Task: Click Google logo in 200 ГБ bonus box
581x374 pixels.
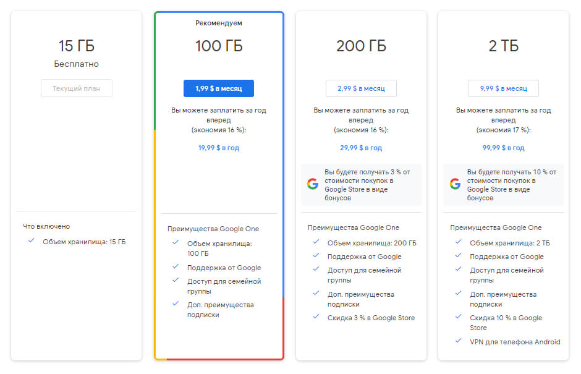Action: tap(313, 184)
